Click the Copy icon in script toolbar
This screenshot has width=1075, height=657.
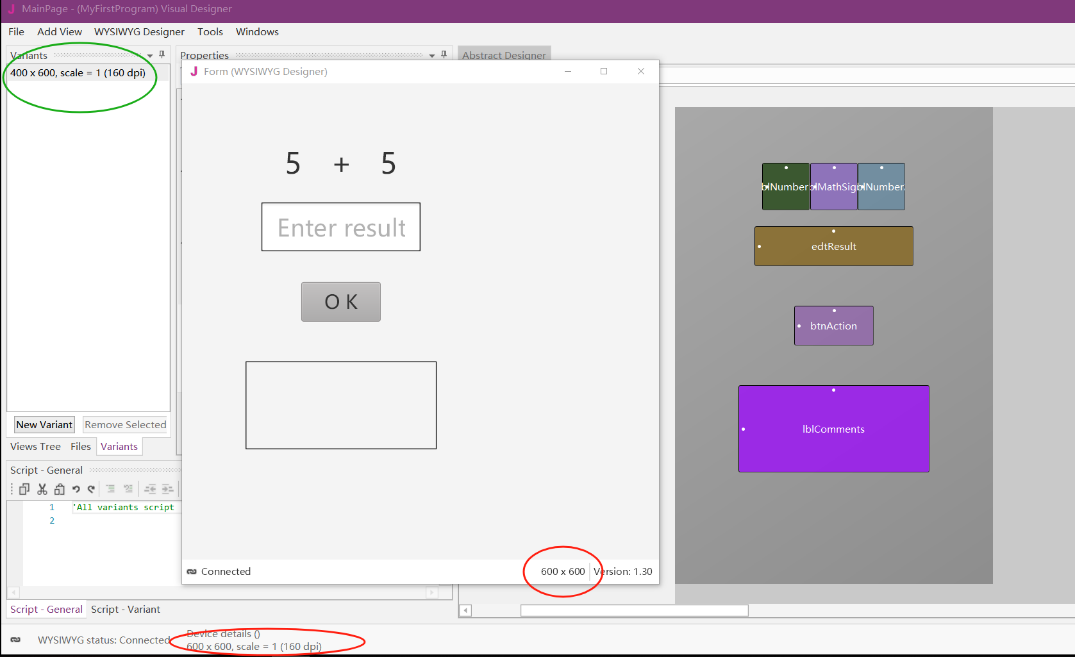point(24,489)
